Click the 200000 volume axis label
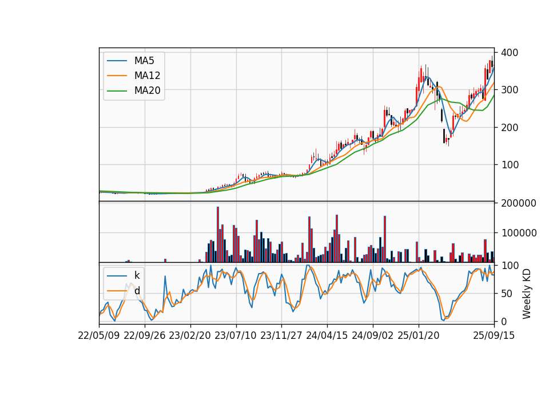 pyautogui.click(x=519, y=203)
